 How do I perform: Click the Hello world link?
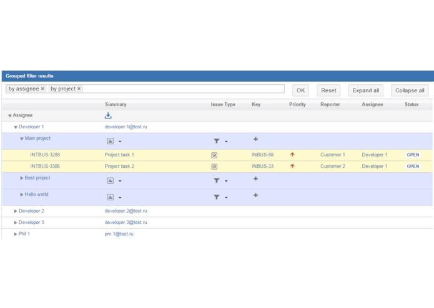[37, 194]
